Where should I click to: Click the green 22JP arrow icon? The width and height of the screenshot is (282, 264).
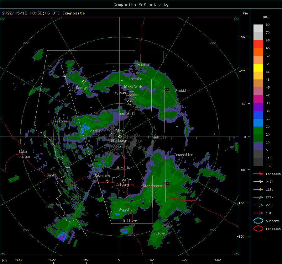tap(258, 205)
